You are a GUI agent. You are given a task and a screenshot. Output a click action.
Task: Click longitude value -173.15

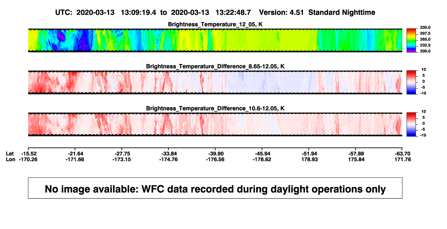coord(122,159)
